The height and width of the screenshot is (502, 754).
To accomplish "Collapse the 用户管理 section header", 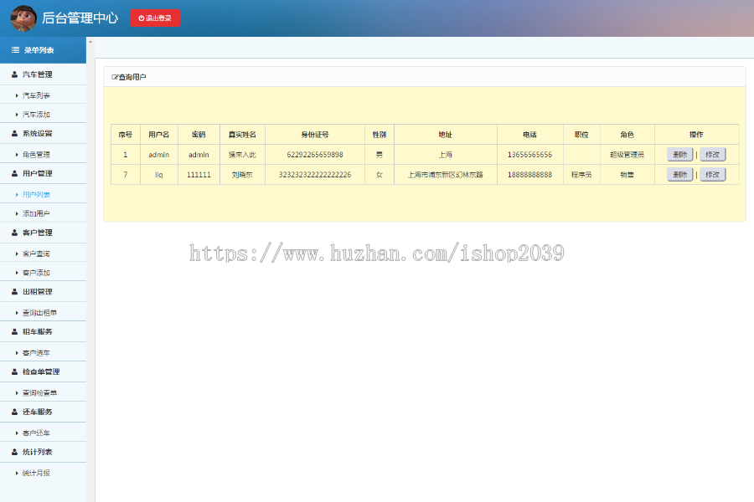I will click(x=43, y=173).
